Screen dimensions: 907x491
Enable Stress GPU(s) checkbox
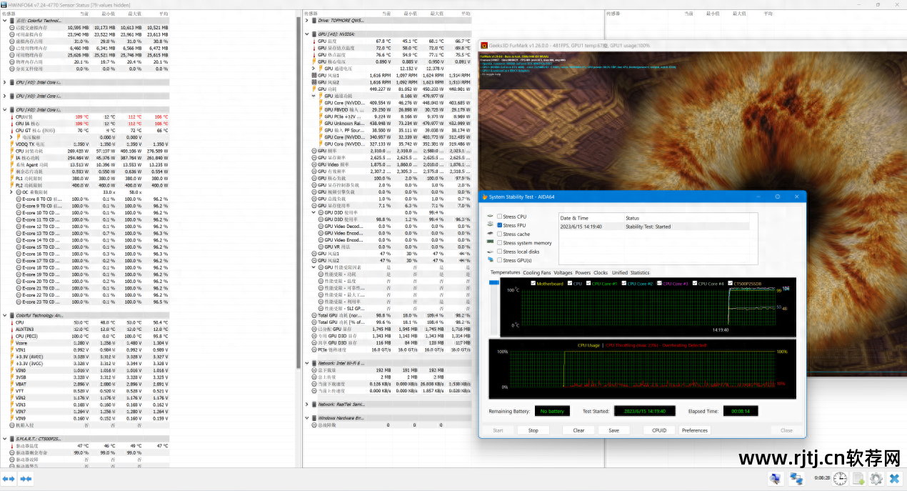(x=500, y=260)
